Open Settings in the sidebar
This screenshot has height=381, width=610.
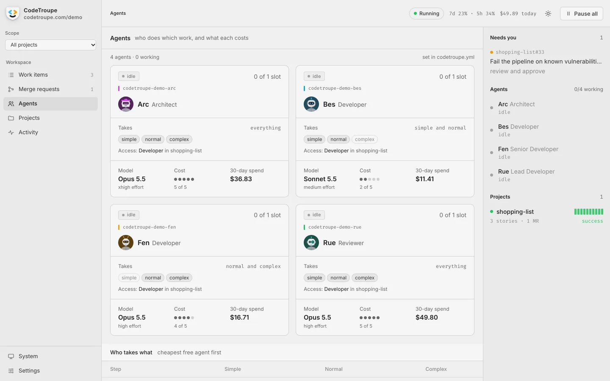coord(50,371)
